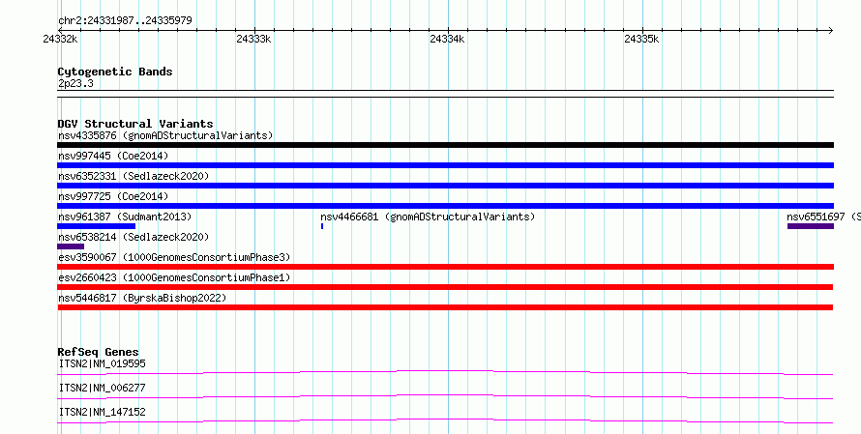Image resolution: width=861 pixels, height=434 pixels.
Task: Click the 24335k ruler position
Action: tap(642, 39)
